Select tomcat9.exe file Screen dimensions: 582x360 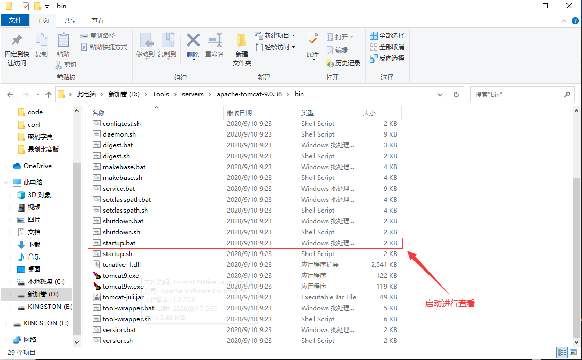click(120, 275)
